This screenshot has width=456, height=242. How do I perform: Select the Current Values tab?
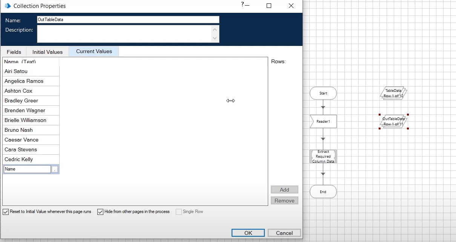coord(94,52)
